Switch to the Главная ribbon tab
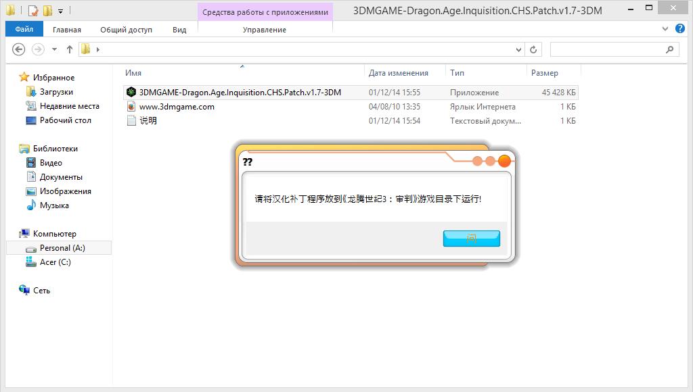The width and height of the screenshot is (693, 392). (x=67, y=30)
